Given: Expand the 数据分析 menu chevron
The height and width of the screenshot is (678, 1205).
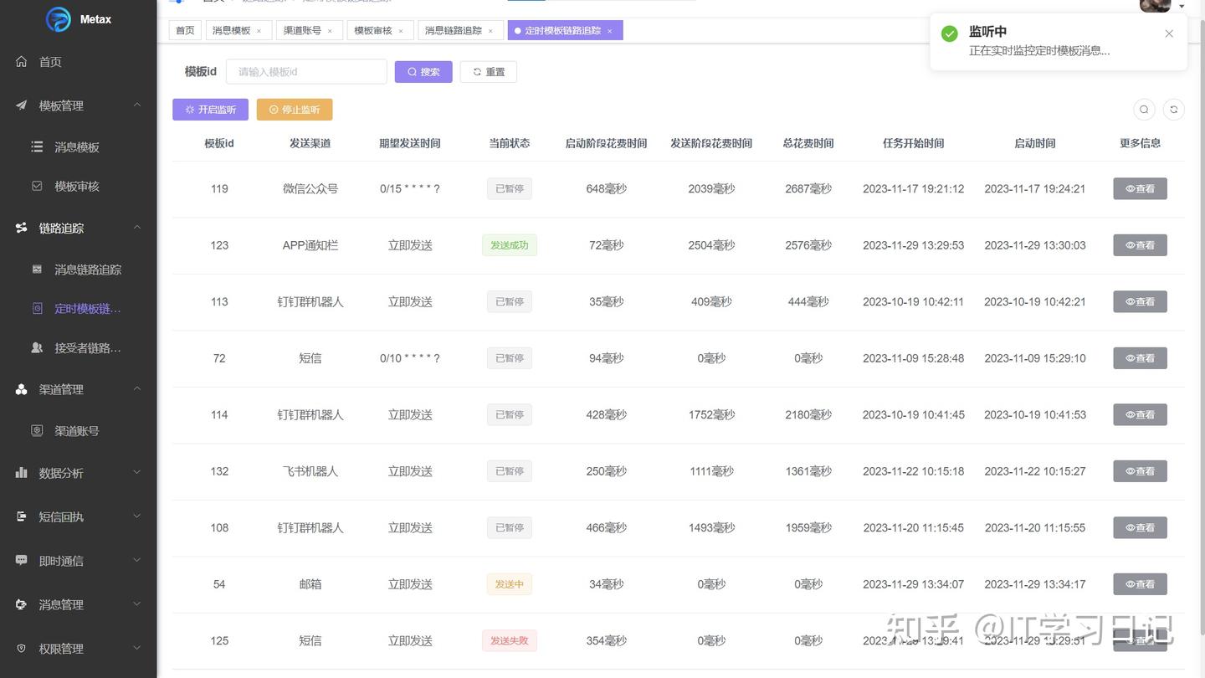Looking at the screenshot, I should [x=137, y=473].
